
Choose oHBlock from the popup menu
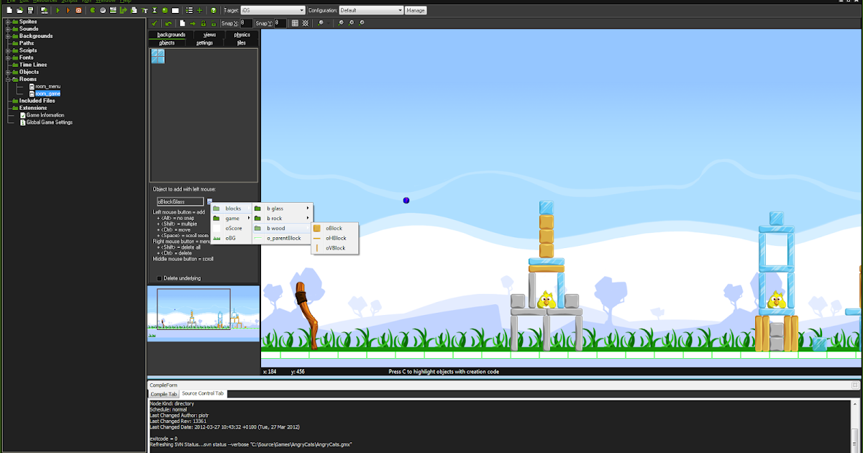(334, 238)
